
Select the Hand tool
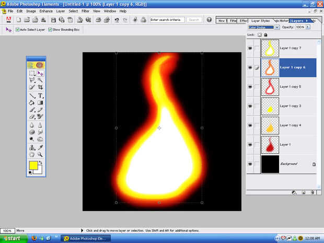32,155
